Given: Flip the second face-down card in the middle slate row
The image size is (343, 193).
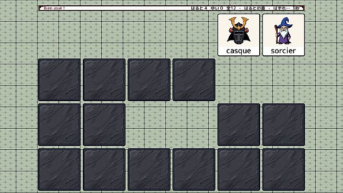Looking at the screenshot, I should 104,125.
